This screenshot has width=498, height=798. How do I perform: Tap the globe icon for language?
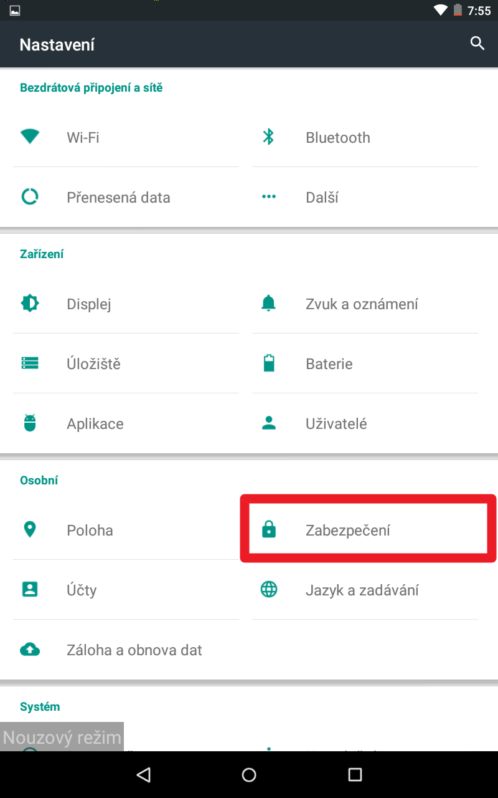[x=269, y=589]
